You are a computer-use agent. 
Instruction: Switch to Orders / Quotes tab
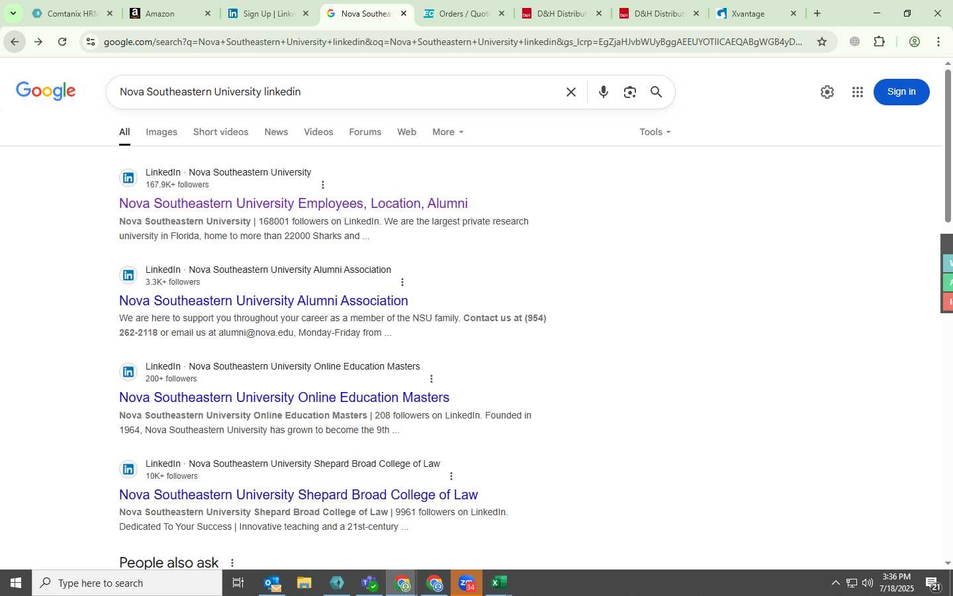click(463, 13)
